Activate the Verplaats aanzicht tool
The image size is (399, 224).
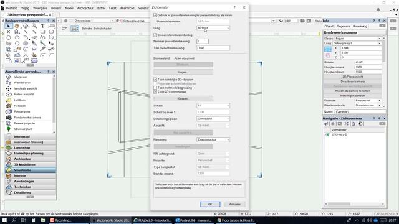[25, 88]
